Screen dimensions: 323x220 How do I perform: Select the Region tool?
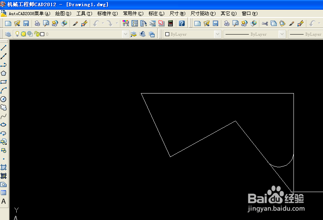(3, 184)
